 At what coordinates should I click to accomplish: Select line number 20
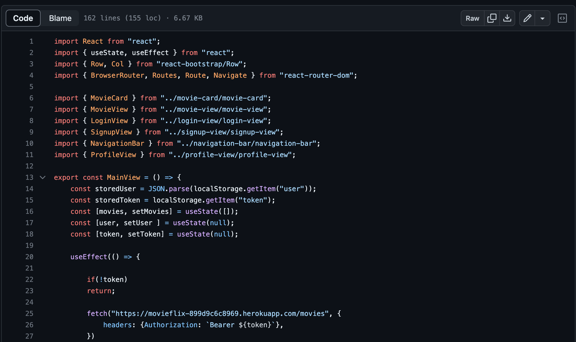[29, 257]
